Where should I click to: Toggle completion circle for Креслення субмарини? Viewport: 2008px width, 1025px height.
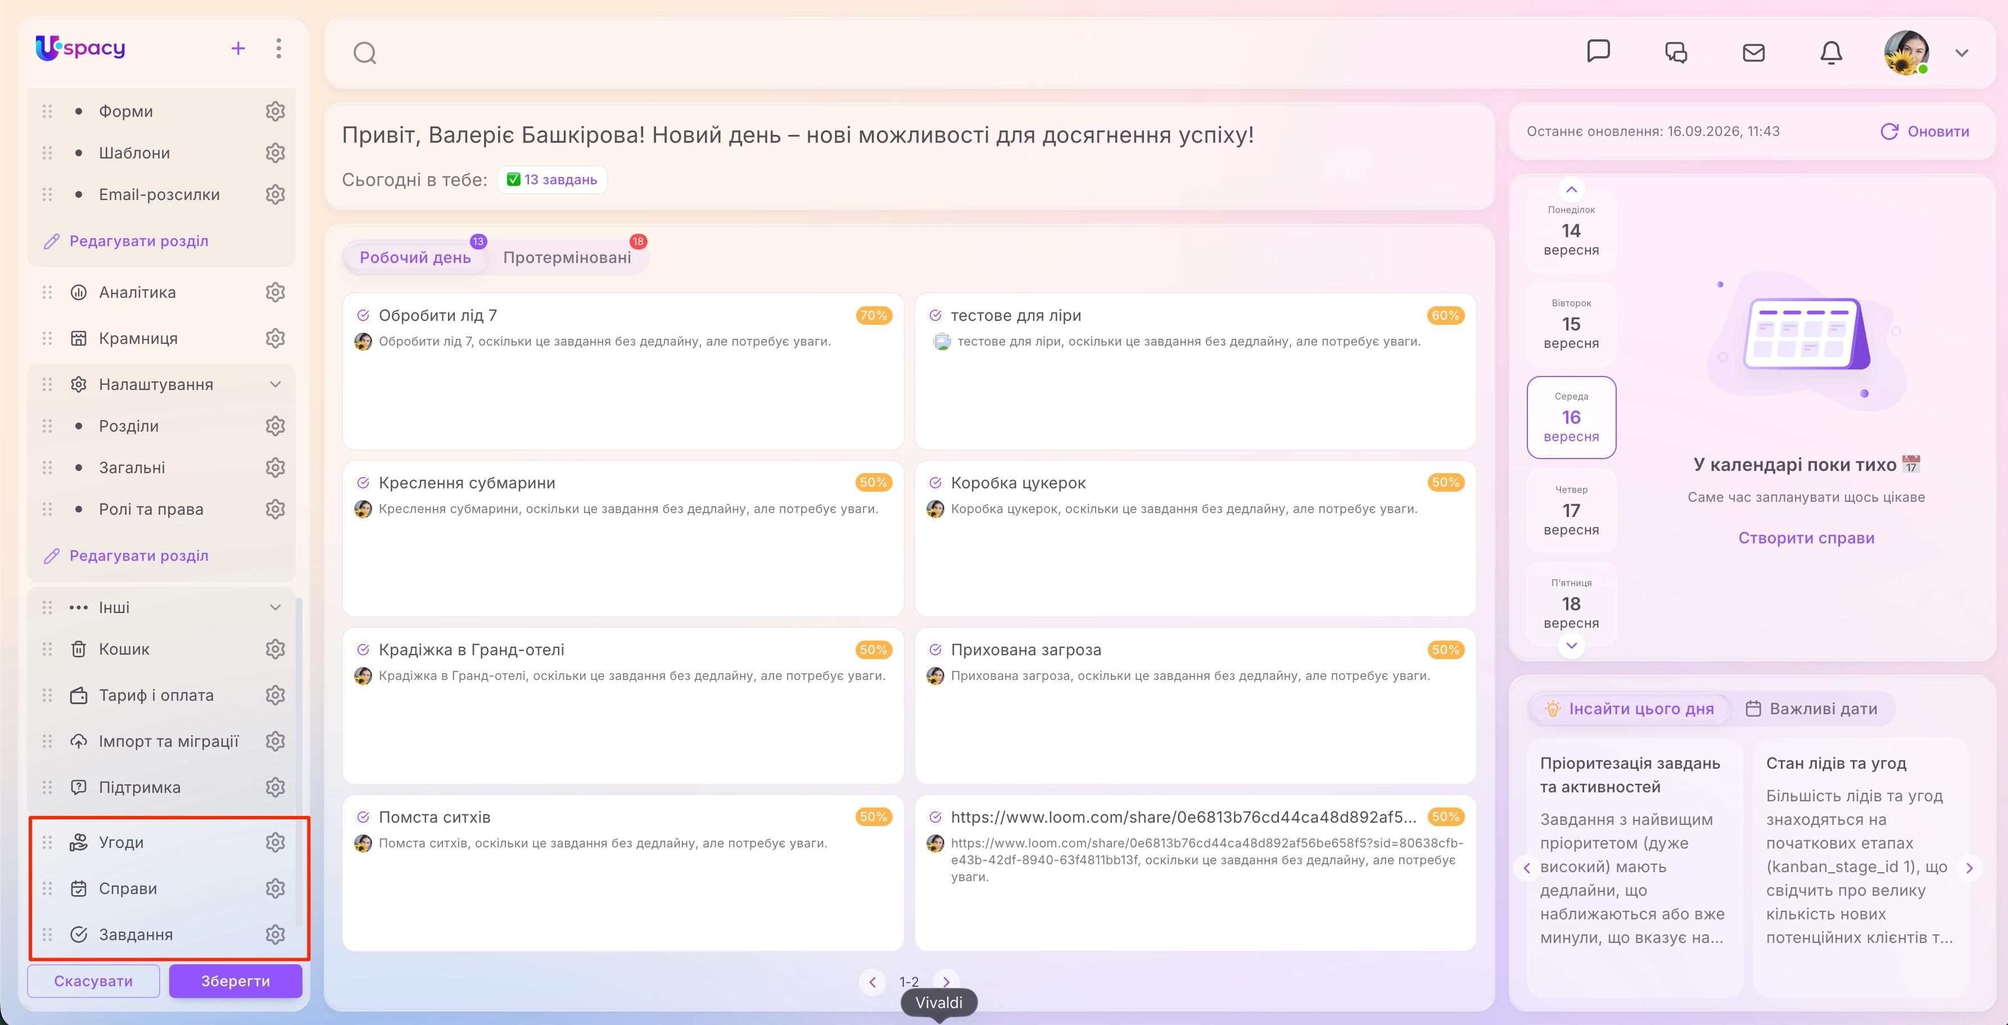click(x=363, y=483)
